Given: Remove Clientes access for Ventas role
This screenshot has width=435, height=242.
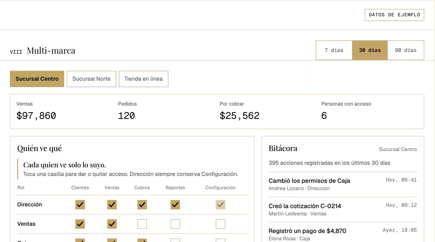Looking at the screenshot, I should 80,224.
